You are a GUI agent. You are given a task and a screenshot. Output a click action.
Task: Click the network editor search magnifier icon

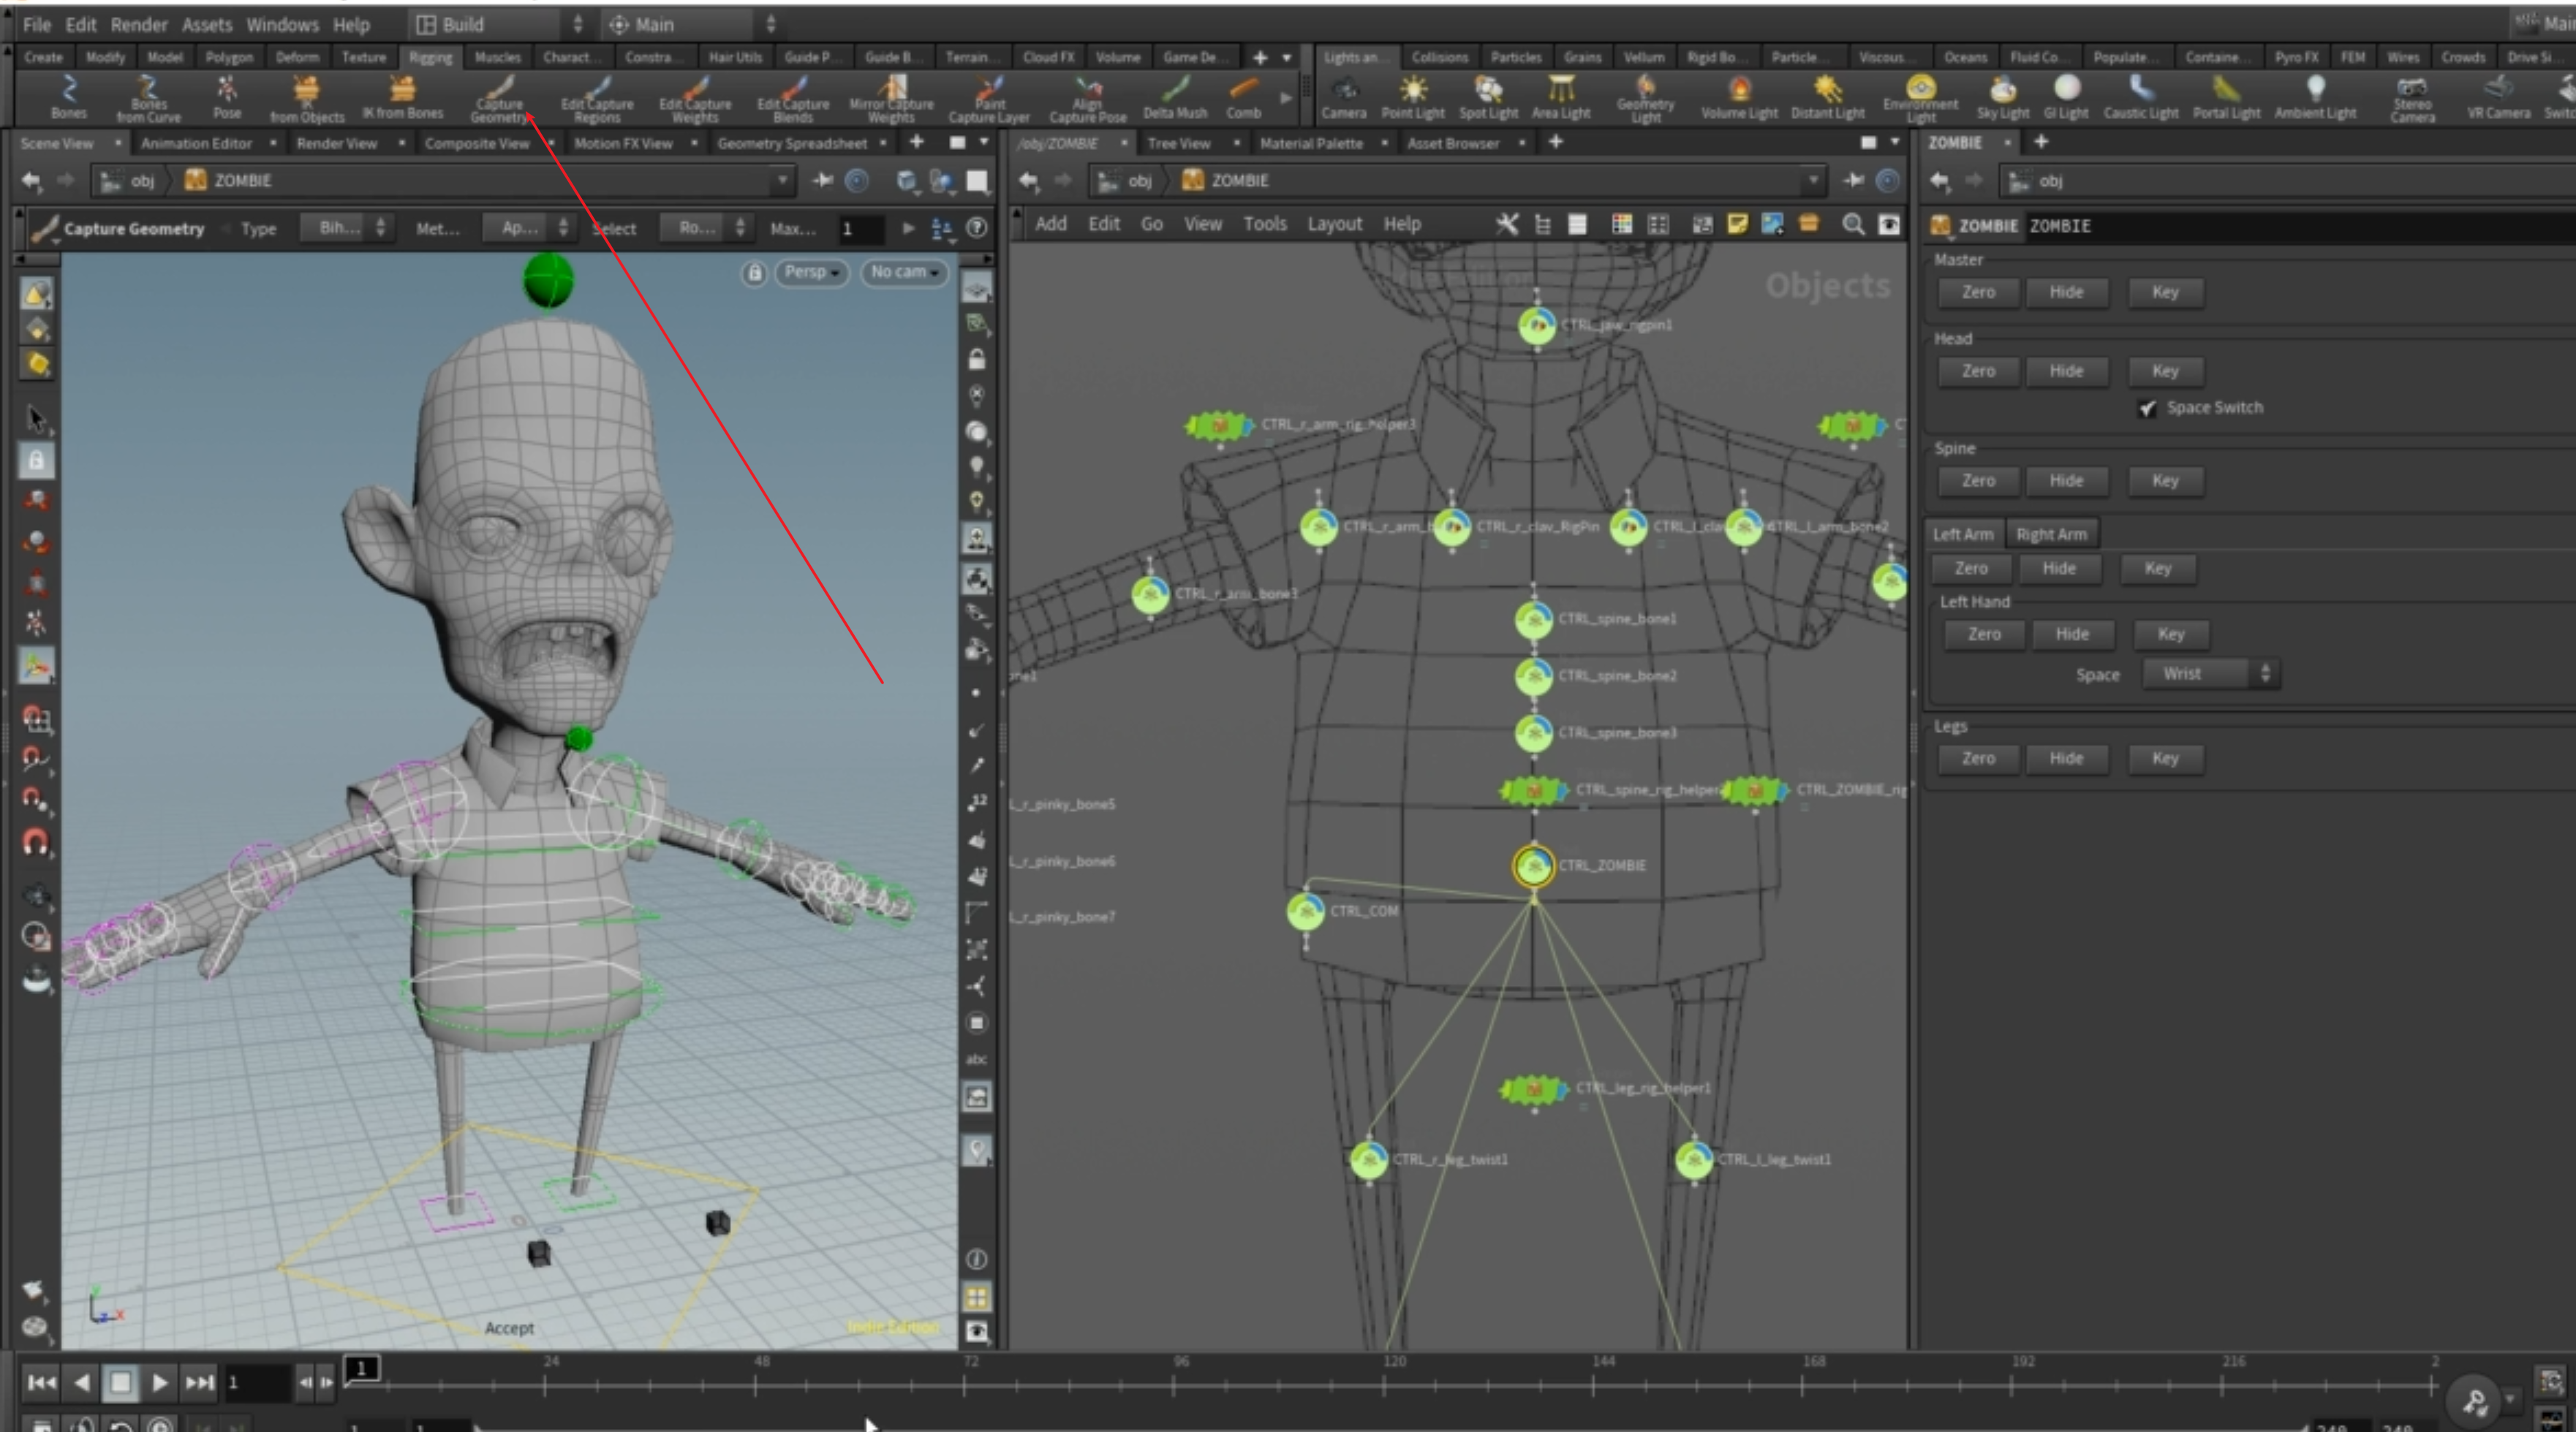[x=1853, y=225]
